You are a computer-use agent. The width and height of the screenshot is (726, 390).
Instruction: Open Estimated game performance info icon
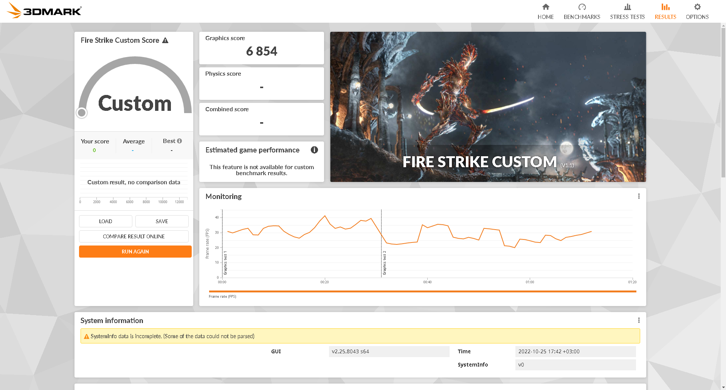(314, 150)
